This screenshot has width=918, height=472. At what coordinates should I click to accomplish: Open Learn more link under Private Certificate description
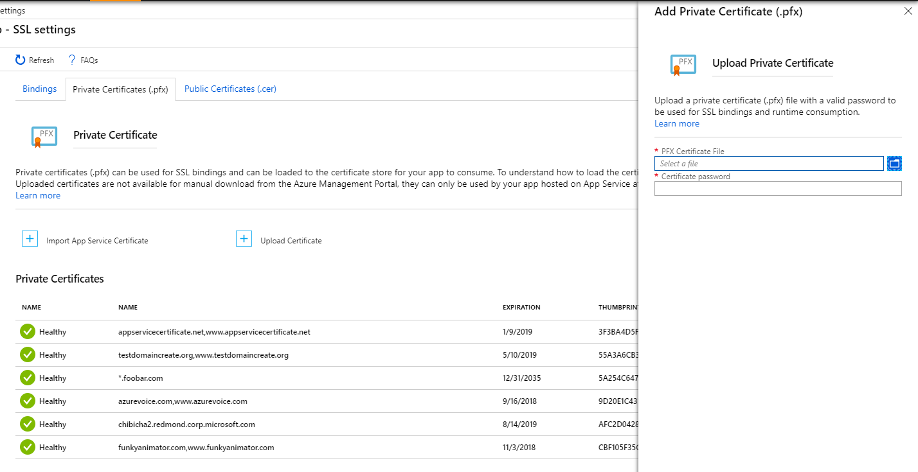(x=38, y=195)
